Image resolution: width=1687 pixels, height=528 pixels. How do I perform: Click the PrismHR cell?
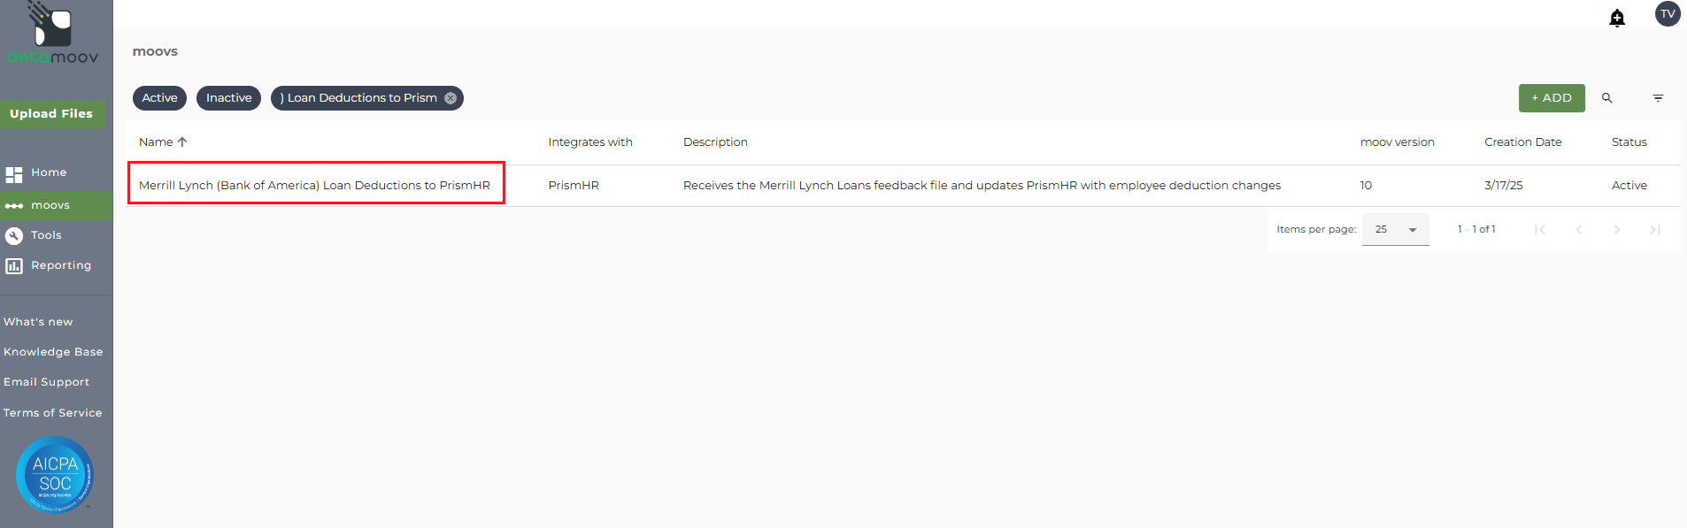pyautogui.click(x=574, y=185)
